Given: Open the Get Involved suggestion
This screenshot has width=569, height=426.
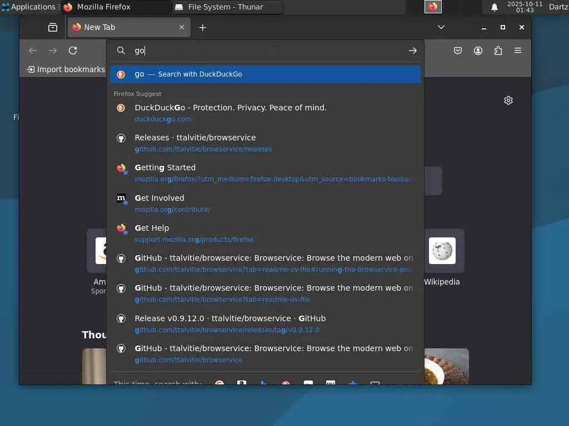Looking at the screenshot, I should pyautogui.click(x=265, y=204).
